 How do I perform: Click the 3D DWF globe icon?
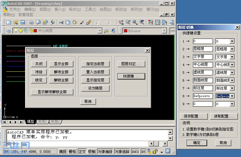[x=52, y=23]
